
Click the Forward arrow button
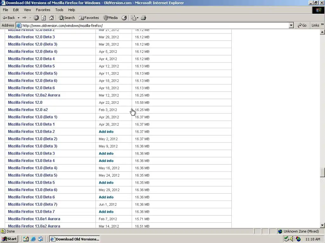[x=24, y=18]
